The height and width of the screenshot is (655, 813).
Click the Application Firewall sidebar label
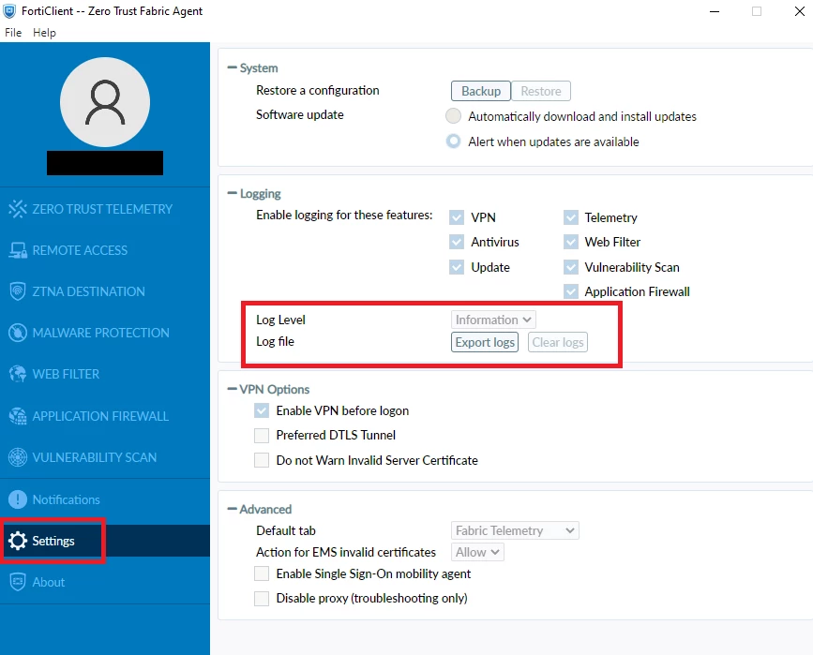[100, 416]
